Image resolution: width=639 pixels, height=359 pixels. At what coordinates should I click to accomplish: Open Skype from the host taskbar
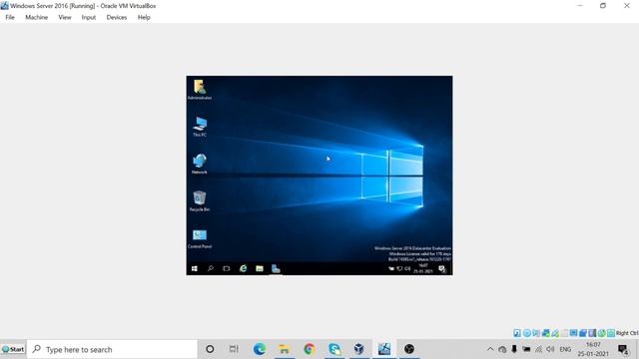pos(334,349)
